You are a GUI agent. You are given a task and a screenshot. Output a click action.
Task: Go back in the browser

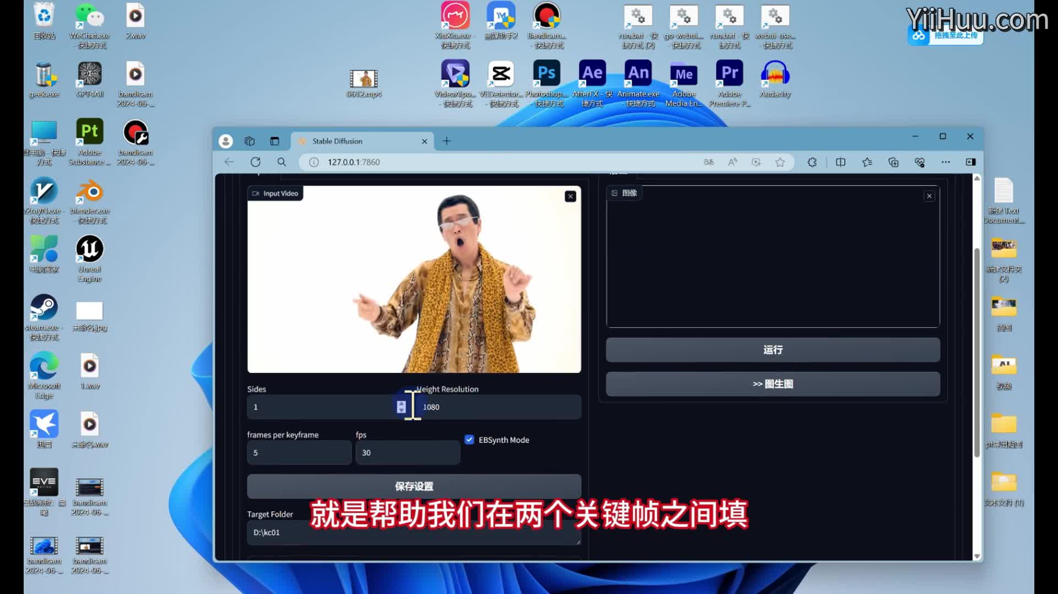click(x=229, y=162)
